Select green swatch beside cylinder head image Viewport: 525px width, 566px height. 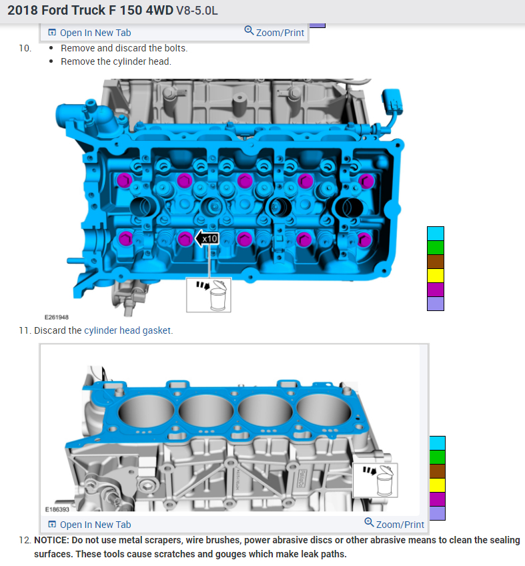[x=436, y=248]
